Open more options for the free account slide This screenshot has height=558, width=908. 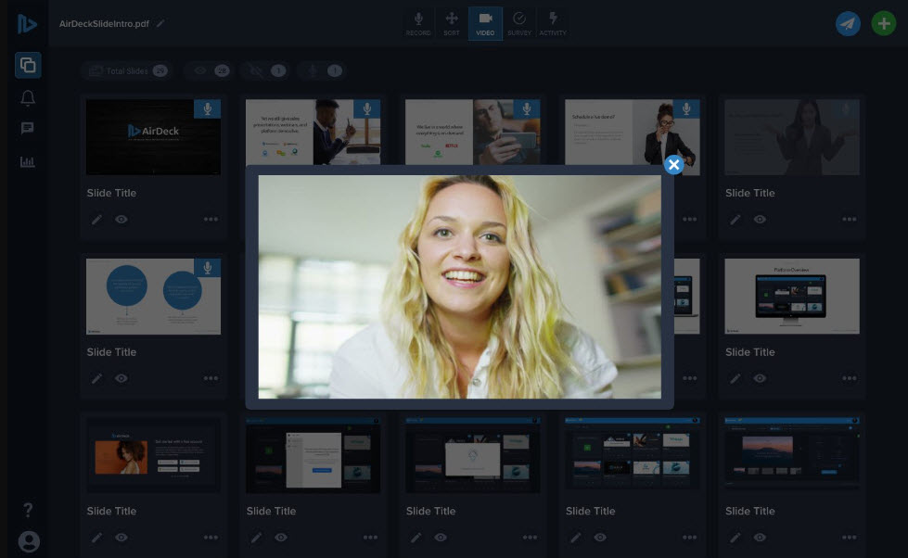click(211, 538)
